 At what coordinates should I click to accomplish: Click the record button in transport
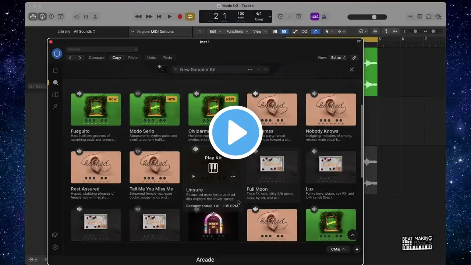(180, 17)
